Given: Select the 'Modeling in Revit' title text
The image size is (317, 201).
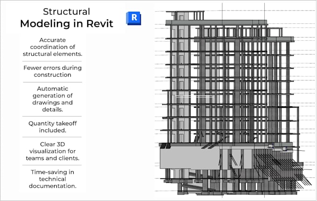Looking at the screenshot, I should (67, 24).
